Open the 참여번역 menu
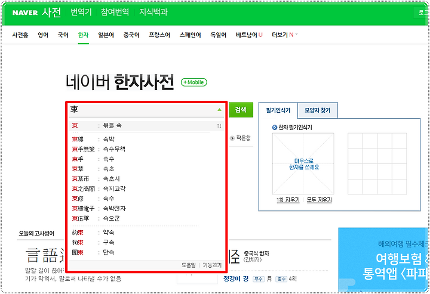 [115, 12]
